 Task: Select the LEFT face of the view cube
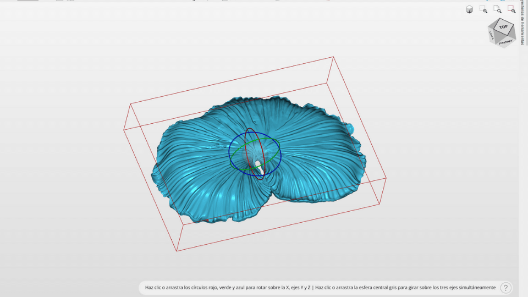point(492,36)
